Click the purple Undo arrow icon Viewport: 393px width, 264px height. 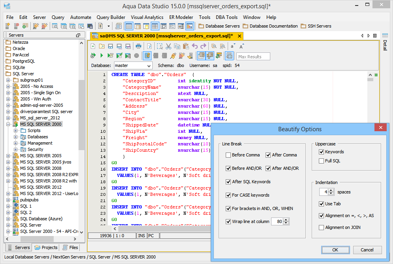[195, 46]
